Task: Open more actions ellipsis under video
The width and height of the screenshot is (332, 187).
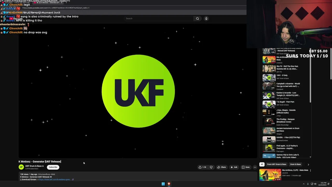Action: point(255,167)
